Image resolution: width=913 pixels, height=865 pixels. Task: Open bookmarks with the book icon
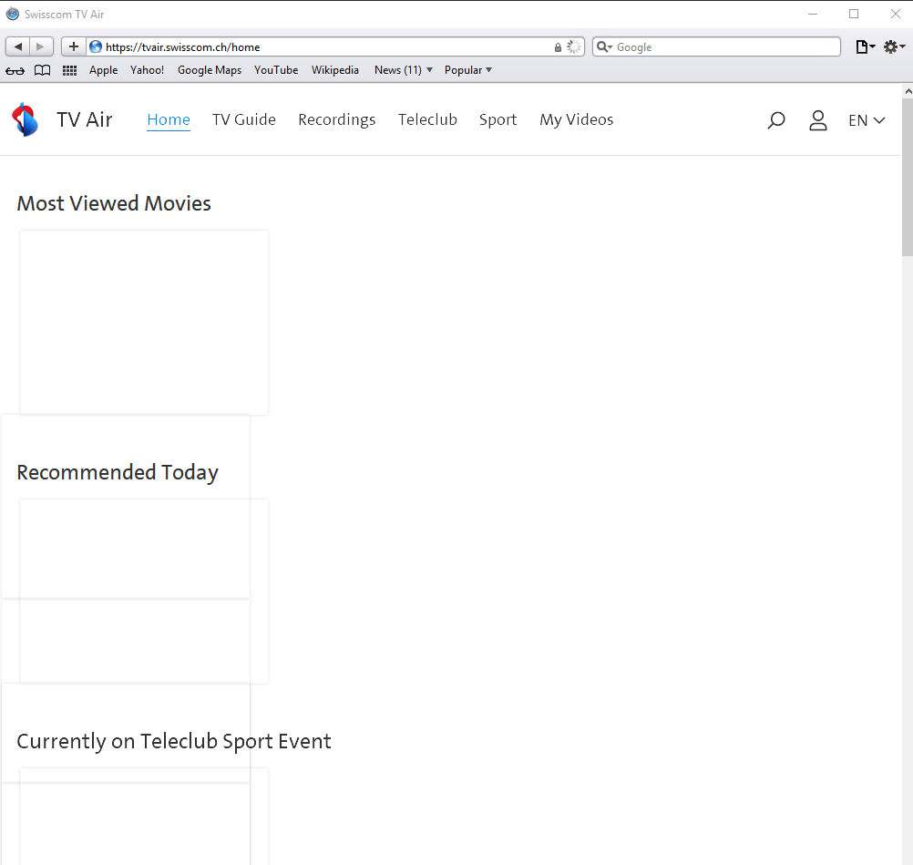click(42, 70)
